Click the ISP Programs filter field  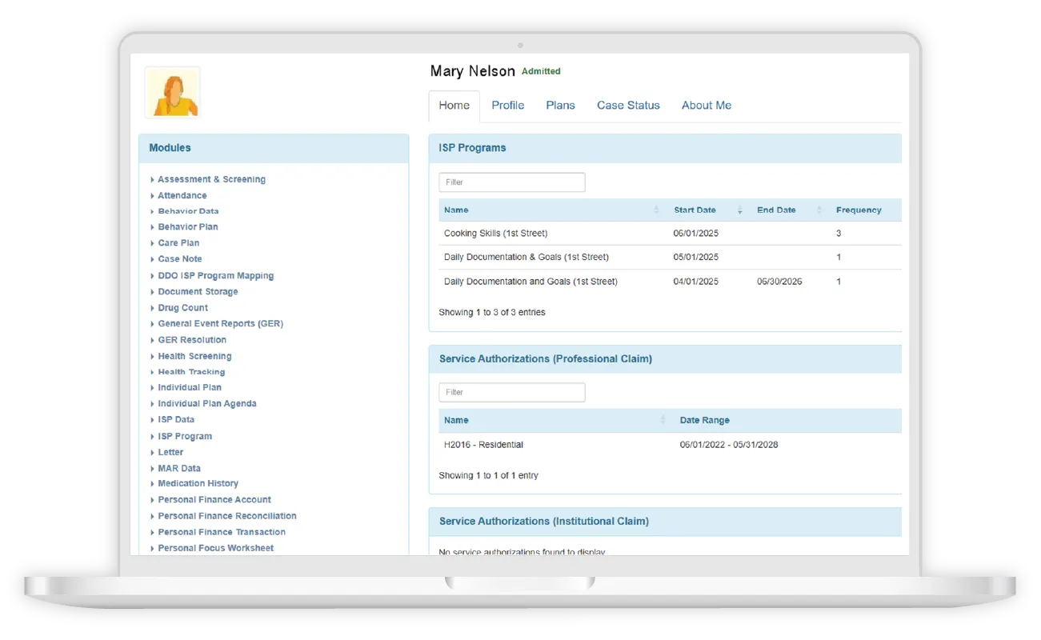511,182
